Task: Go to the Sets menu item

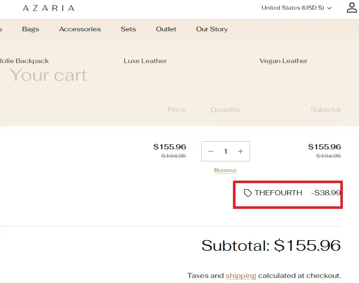Action: click(128, 29)
